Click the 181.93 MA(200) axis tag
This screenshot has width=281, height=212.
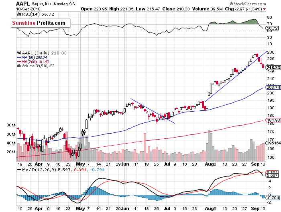pos(273,120)
